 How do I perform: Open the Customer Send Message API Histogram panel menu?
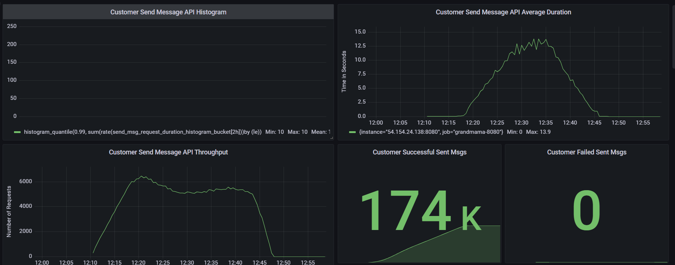(x=168, y=12)
